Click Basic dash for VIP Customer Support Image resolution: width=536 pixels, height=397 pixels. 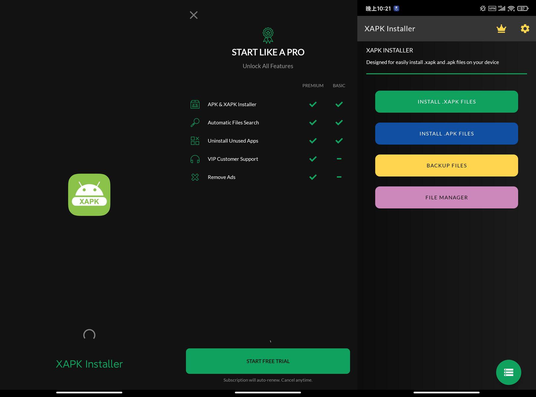click(339, 159)
